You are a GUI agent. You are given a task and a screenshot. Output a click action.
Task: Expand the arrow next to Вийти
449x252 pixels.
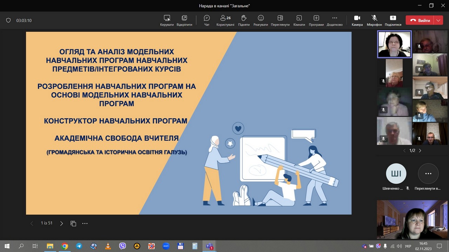point(438,20)
